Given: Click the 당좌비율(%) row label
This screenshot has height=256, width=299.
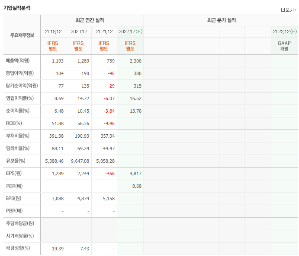Looking at the screenshot, I should pos(18,148).
